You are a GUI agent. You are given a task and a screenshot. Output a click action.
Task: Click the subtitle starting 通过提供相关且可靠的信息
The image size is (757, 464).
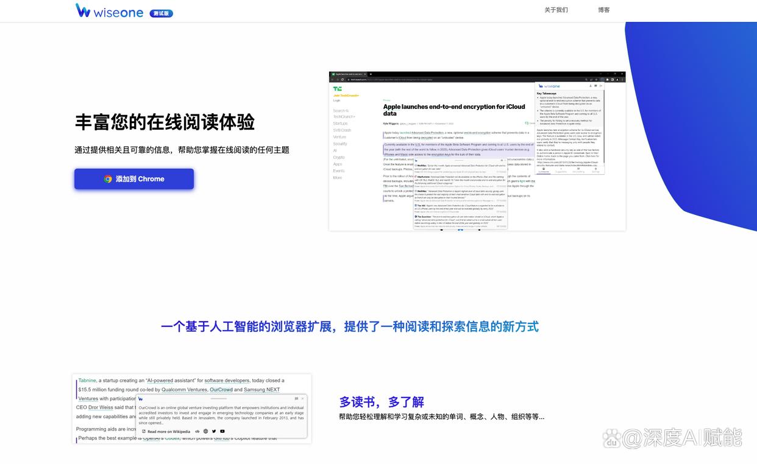pyautogui.click(x=182, y=150)
